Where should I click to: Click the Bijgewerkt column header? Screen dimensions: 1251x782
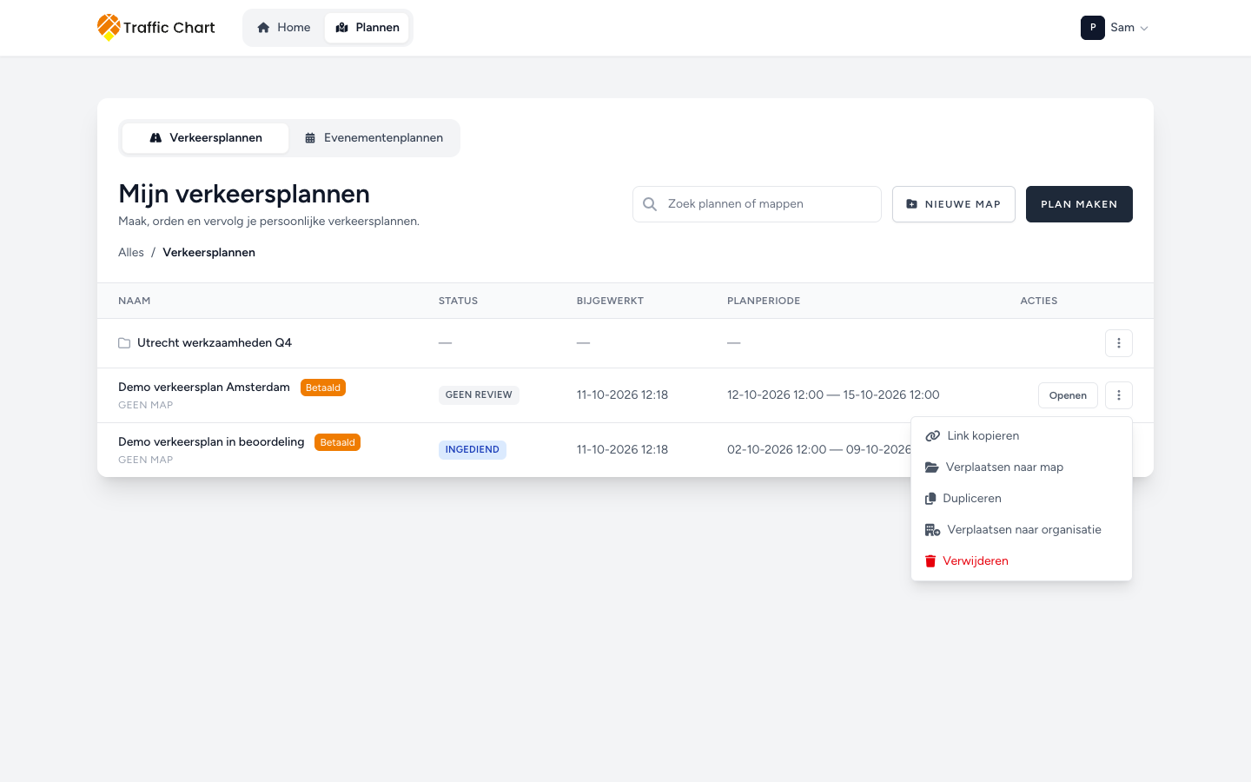coord(610,301)
